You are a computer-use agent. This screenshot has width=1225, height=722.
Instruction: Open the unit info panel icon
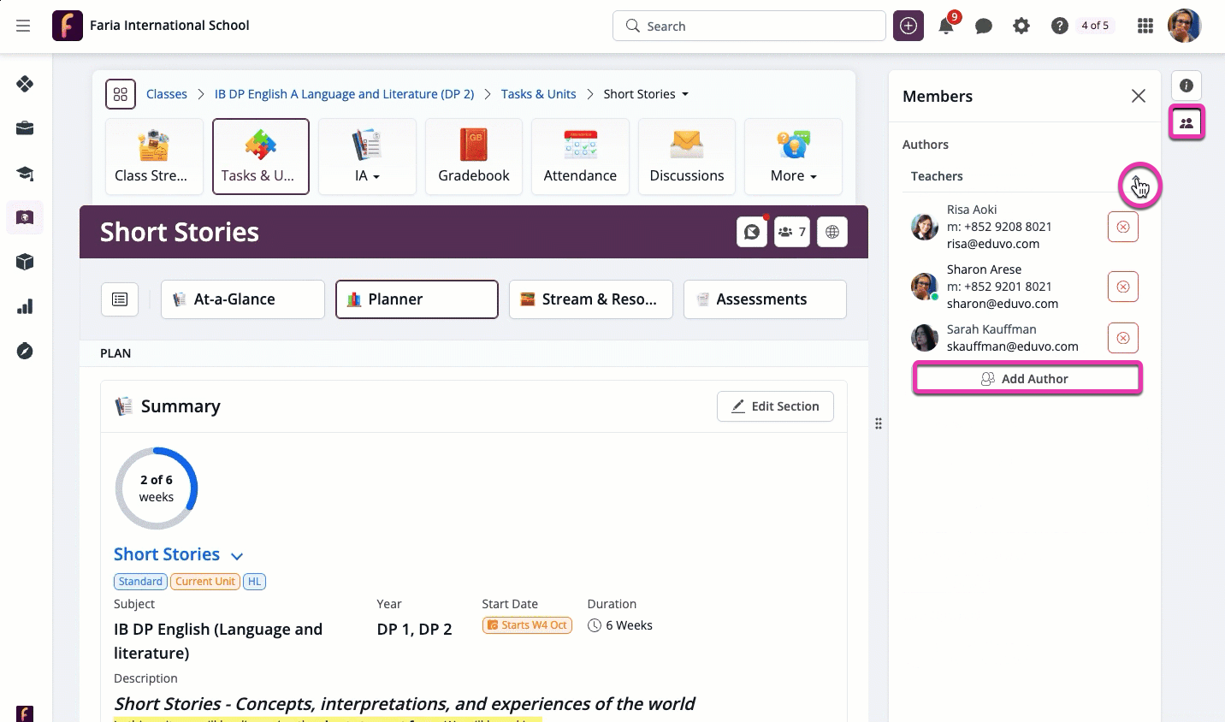[1187, 86]
